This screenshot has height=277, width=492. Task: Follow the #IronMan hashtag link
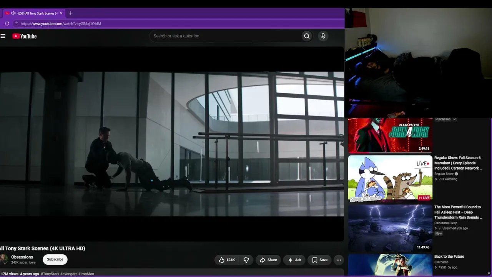coord(86,274)
